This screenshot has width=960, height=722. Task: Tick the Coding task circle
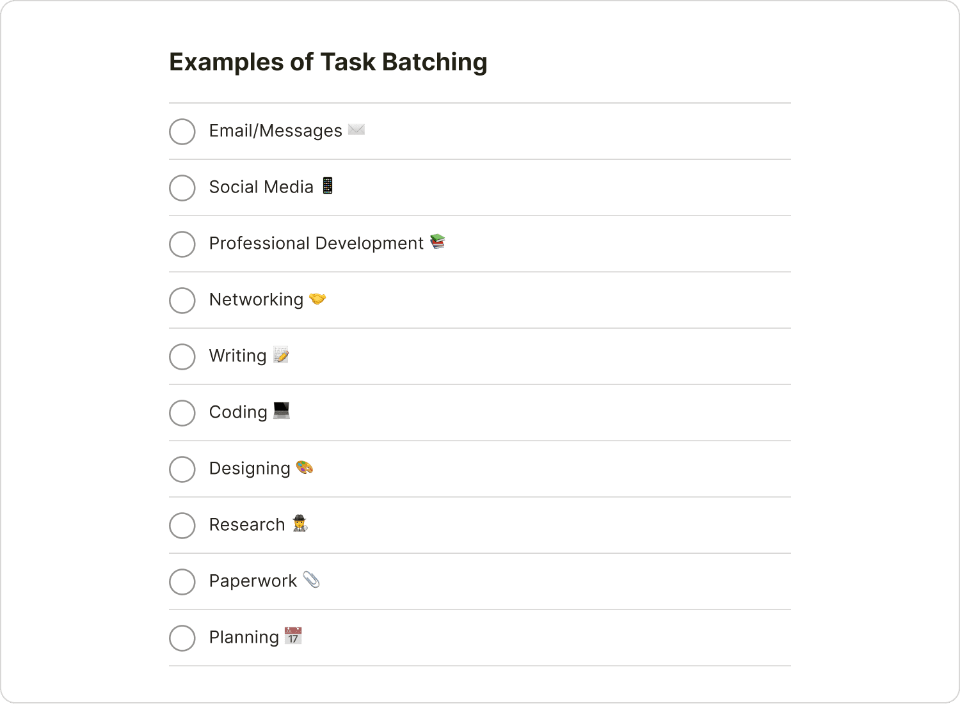[182, 413]
